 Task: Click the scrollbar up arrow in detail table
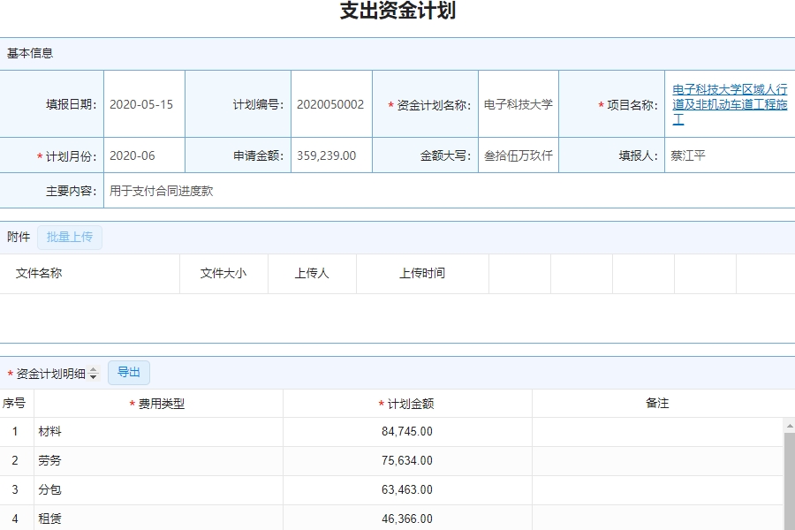point(790,427)
